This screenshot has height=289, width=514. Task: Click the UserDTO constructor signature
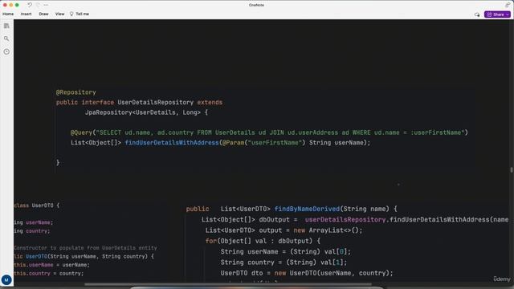[x=84, y=256]
